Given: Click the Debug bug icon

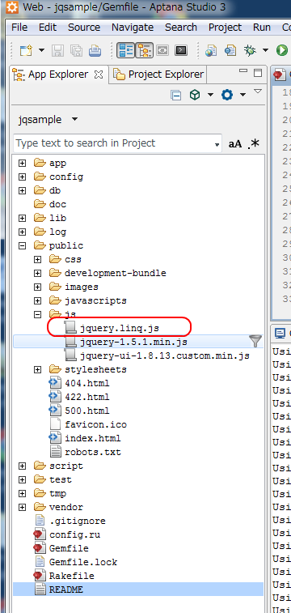Looking at the screenshot, I should (x=250, y=50).
